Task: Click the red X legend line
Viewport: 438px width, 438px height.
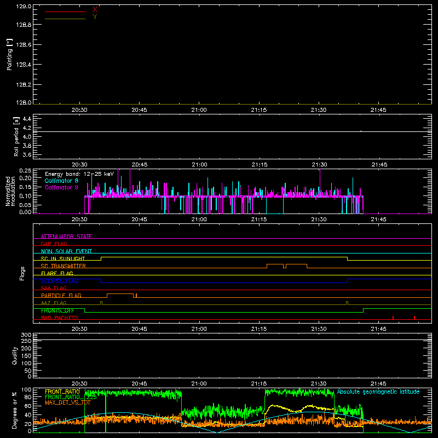Action: [x=65, y=11]
